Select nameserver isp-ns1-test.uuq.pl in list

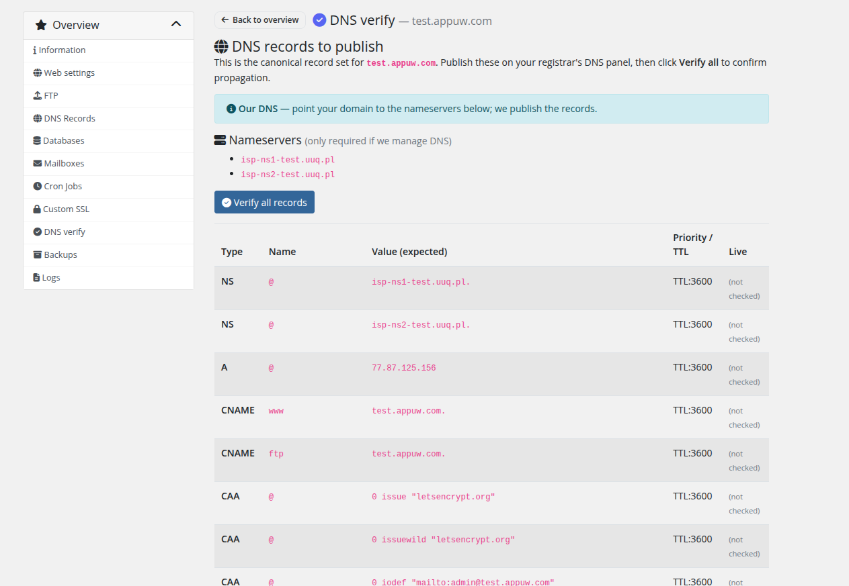pyautogui.click(x=288, y=160)
